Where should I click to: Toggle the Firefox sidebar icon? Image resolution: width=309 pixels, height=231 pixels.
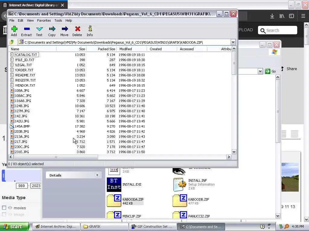(x=291, y=16)
